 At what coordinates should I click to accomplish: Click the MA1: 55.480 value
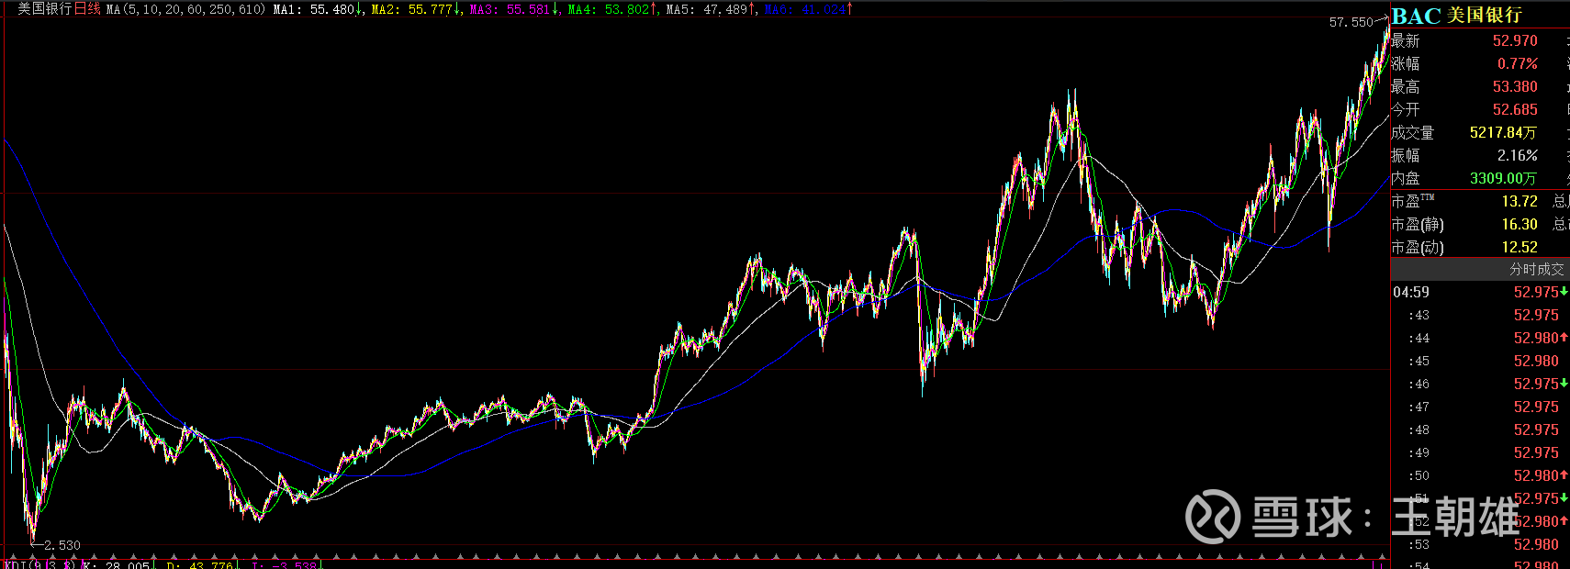tap(318, 9)
